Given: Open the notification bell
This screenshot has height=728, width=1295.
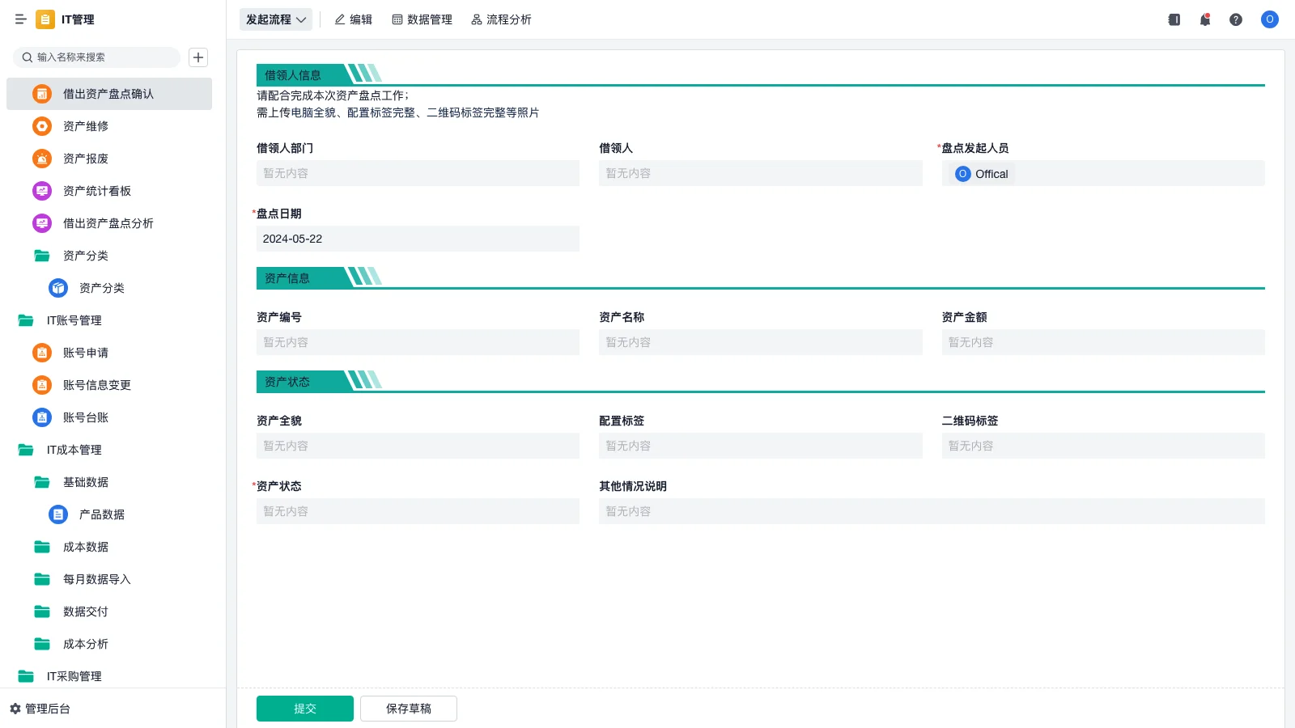Looking at the screenshot, I should coord(1204,19).
